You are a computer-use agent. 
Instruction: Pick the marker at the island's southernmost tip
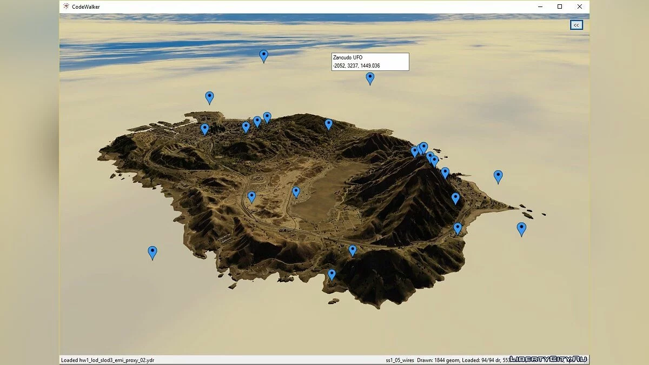[332, 274]
